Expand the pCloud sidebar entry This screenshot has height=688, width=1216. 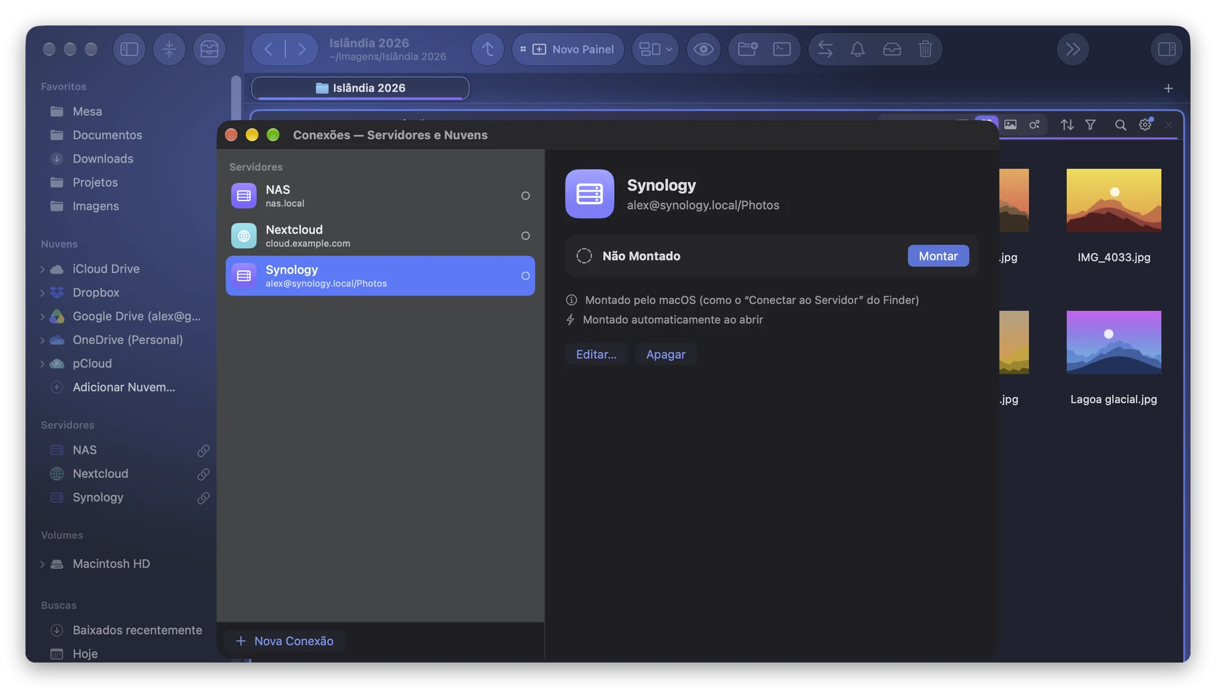[x=43, y=364]
